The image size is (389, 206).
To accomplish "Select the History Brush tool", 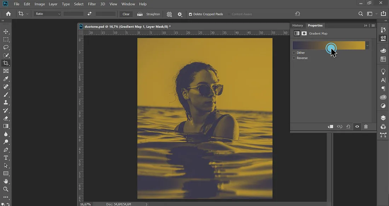I will point(6,110).
